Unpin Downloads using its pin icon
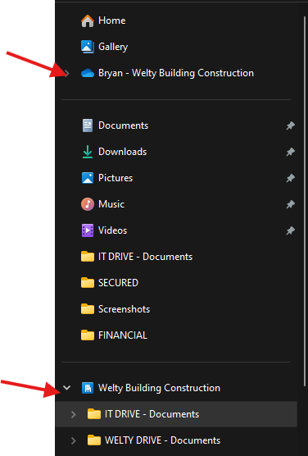The width and height of the screenshot is (308, 456). [x=290, y=152]
